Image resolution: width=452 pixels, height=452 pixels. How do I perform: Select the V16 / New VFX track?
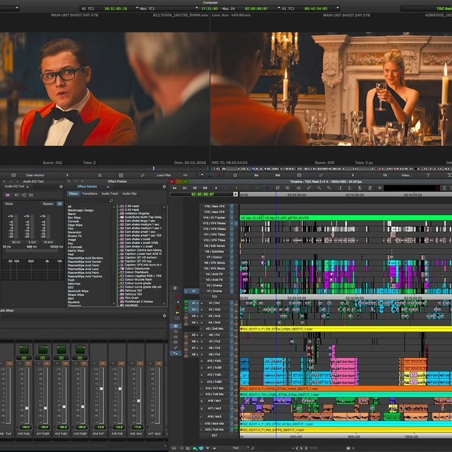pyautogui.click(x=214, y=206)
